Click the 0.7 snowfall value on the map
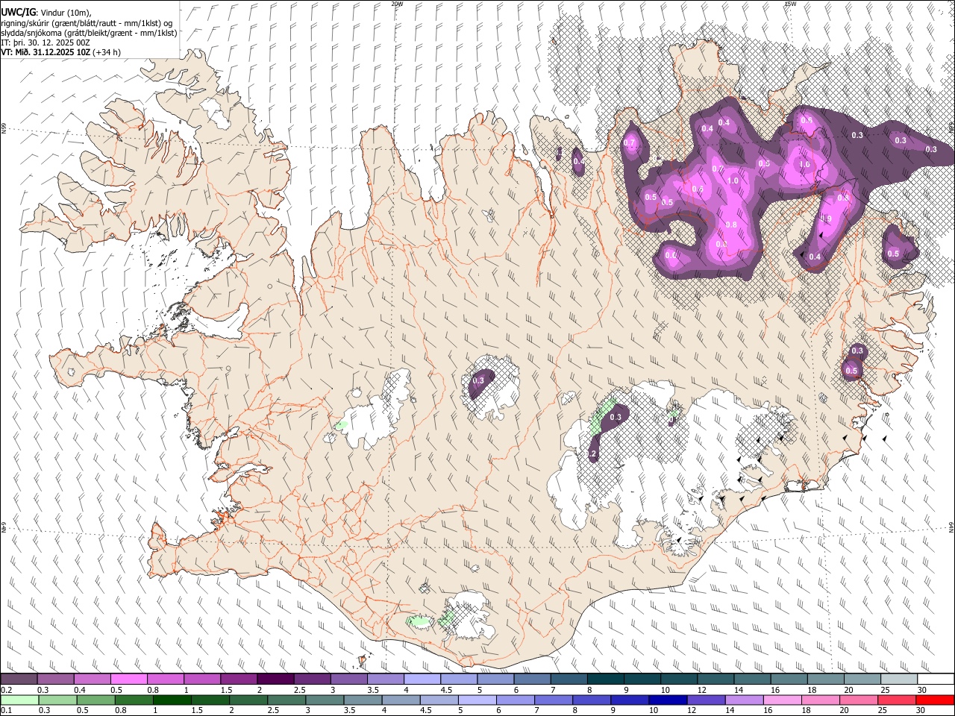The image size is (955, 716). point(629,143)
